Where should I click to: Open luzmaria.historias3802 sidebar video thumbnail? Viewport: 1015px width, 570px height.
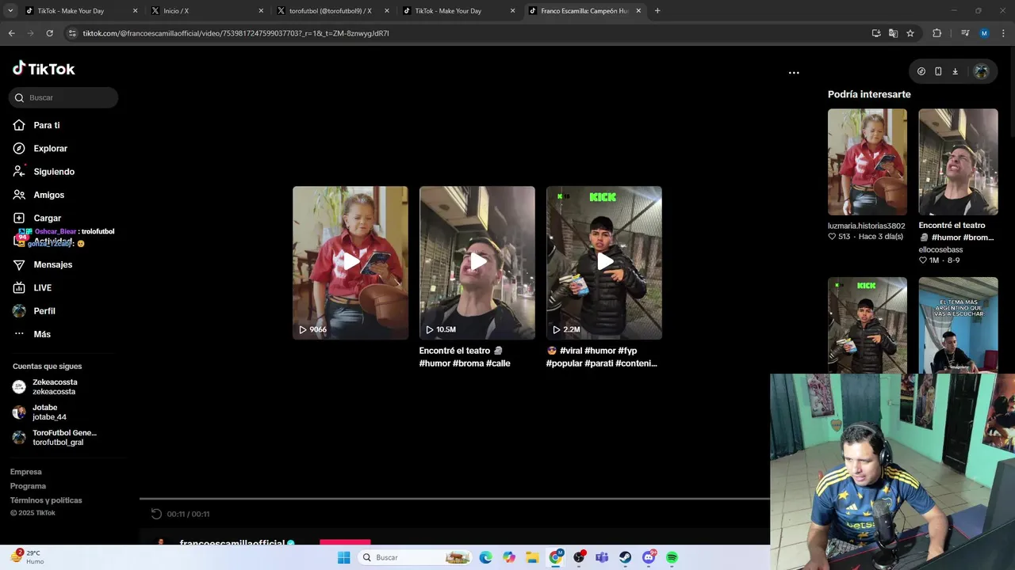pos(868,161)
